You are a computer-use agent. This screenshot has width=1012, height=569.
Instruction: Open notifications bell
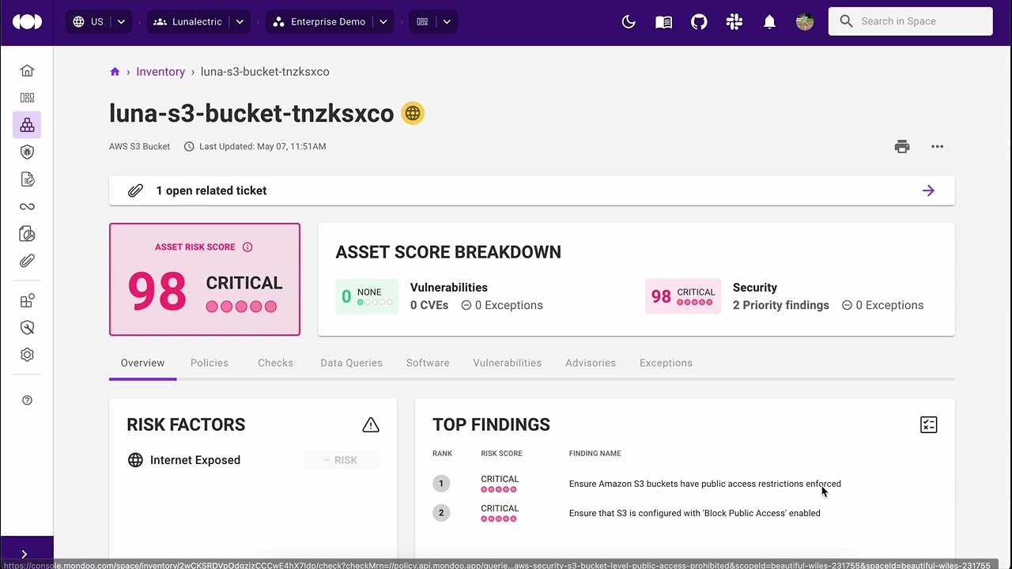click(x=769, y=22)
